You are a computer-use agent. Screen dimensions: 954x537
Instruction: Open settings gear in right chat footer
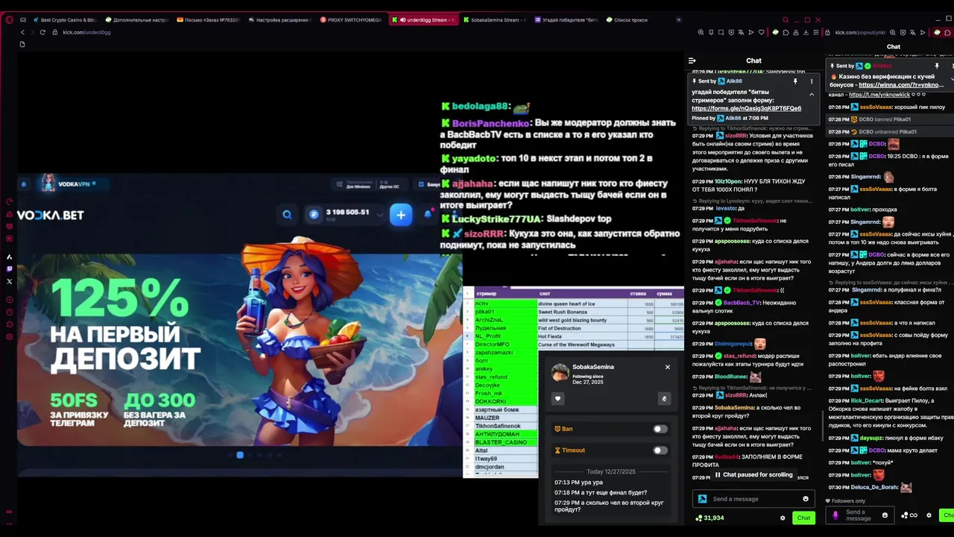pyautogui.click(x=929, y=515)
